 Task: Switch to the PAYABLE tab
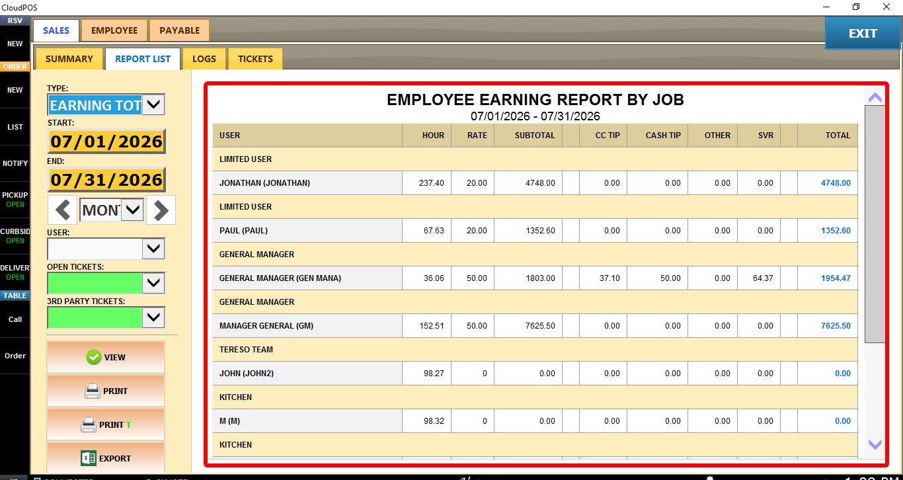point(179,30)
